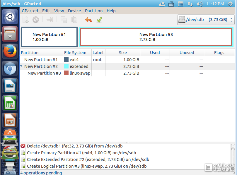
Task: Click the 11:12 PM clock
Action: [x=215, y=4]
